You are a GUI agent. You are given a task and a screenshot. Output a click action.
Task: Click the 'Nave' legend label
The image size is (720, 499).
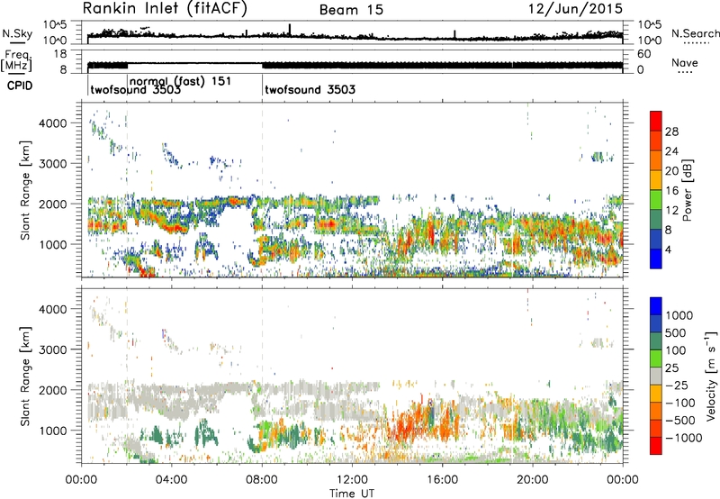(x=685, y=63)
